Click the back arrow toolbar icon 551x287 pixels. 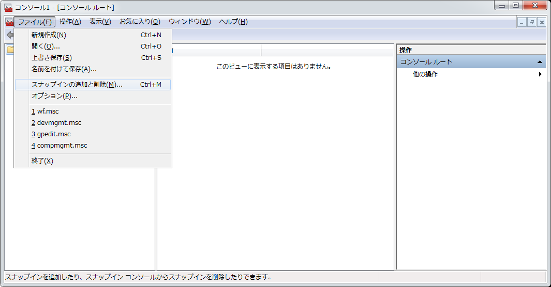point(9,35)
